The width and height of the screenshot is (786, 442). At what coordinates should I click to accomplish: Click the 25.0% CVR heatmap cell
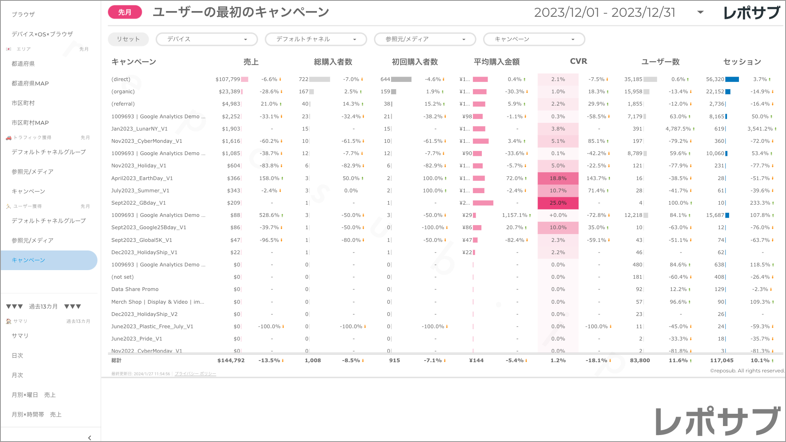tap(558, 203)
